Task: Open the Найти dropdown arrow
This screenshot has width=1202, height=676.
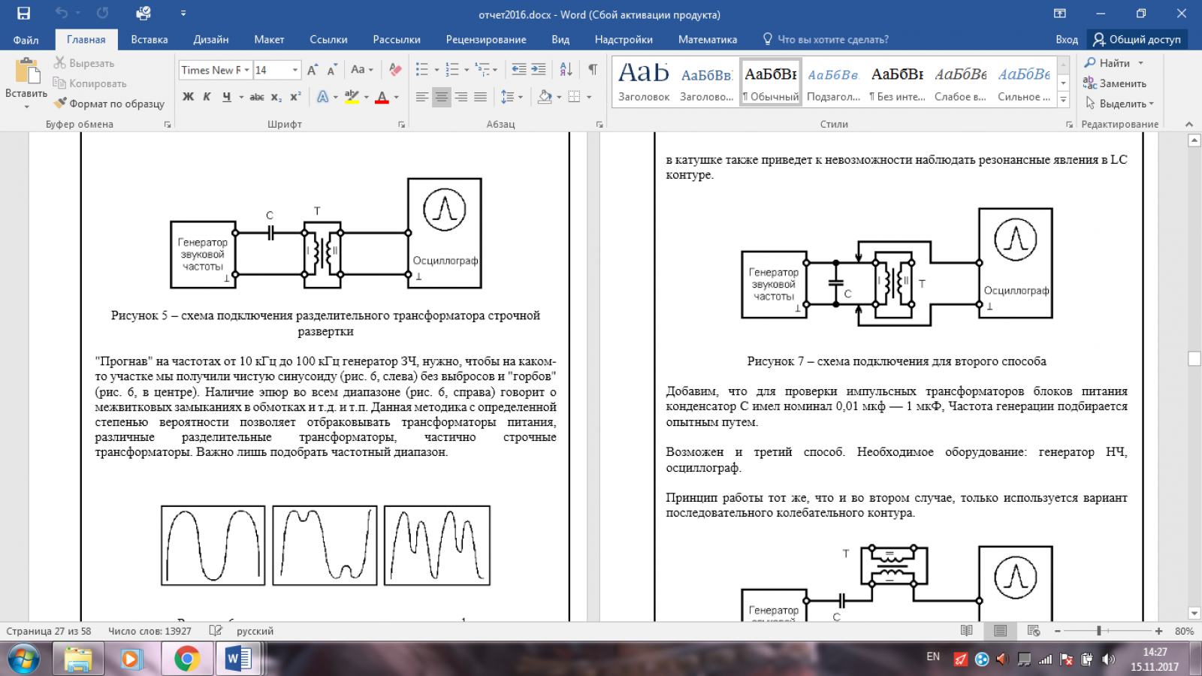Action: click(1140, 63)
